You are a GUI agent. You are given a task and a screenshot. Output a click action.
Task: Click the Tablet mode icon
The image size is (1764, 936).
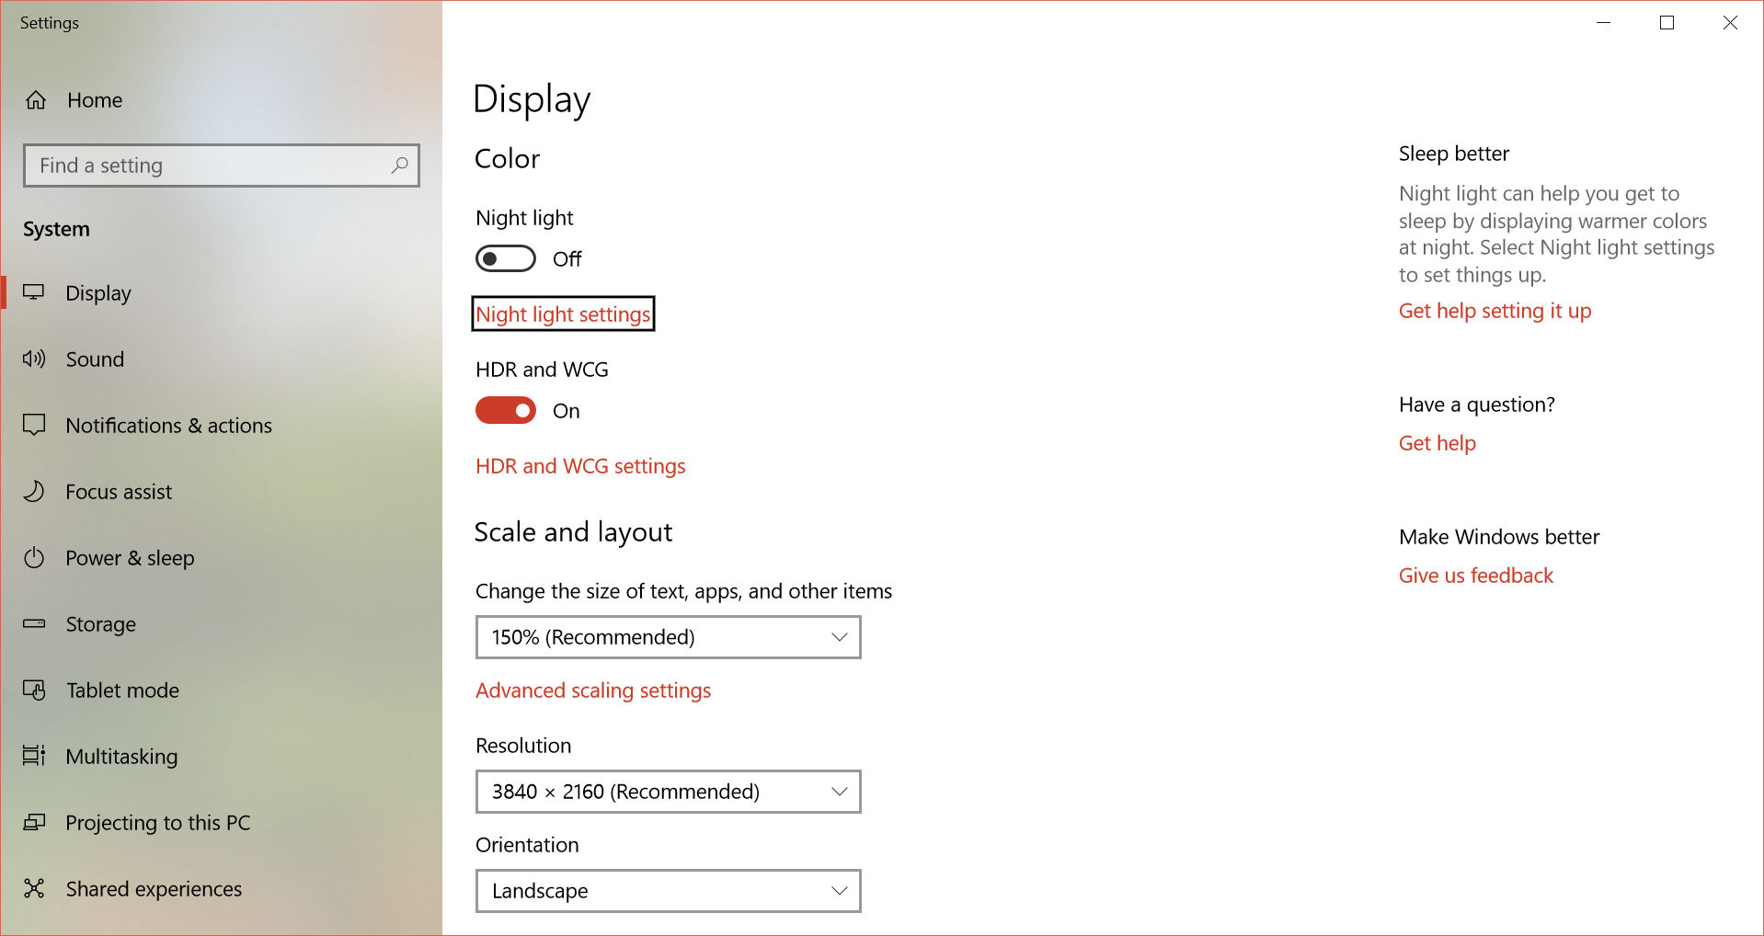pyautogui.click(x=34, y=690)
